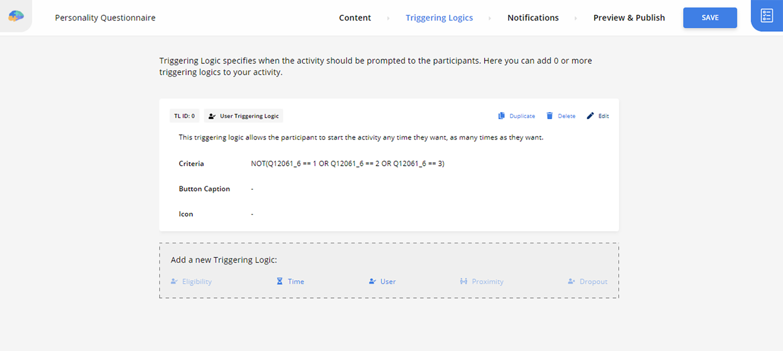Image resolution: width=783 pixels, height=351 pixels.
Task: Click the Personality Questionnaire title
Action: coord(105,18)
